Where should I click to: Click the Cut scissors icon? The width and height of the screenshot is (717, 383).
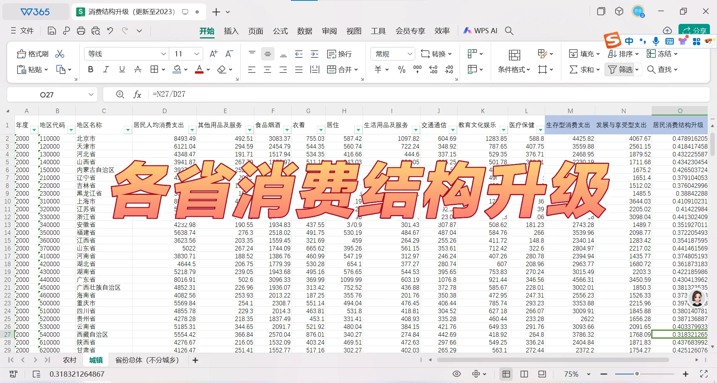click(x=60, y=54)
